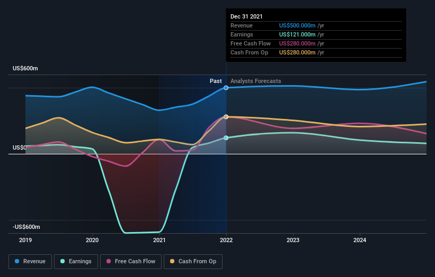Screen dimensions: 435x277
Task: Click the Free Cash Flow label in tooltip
Action: point(251,43)
